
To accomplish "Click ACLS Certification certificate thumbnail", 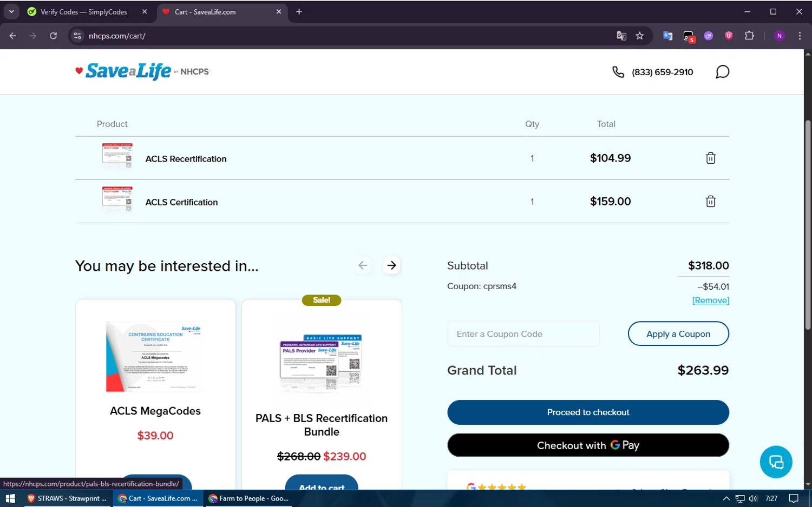I will 117,199.
